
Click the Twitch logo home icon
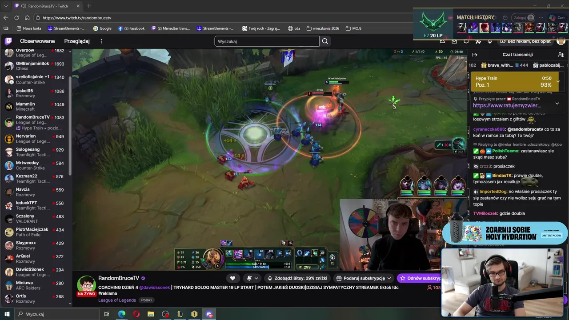(x=8, y=41)
